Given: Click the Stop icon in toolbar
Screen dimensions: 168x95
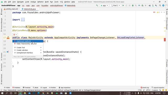Looking at the screenshot, I should coord(145,6).
